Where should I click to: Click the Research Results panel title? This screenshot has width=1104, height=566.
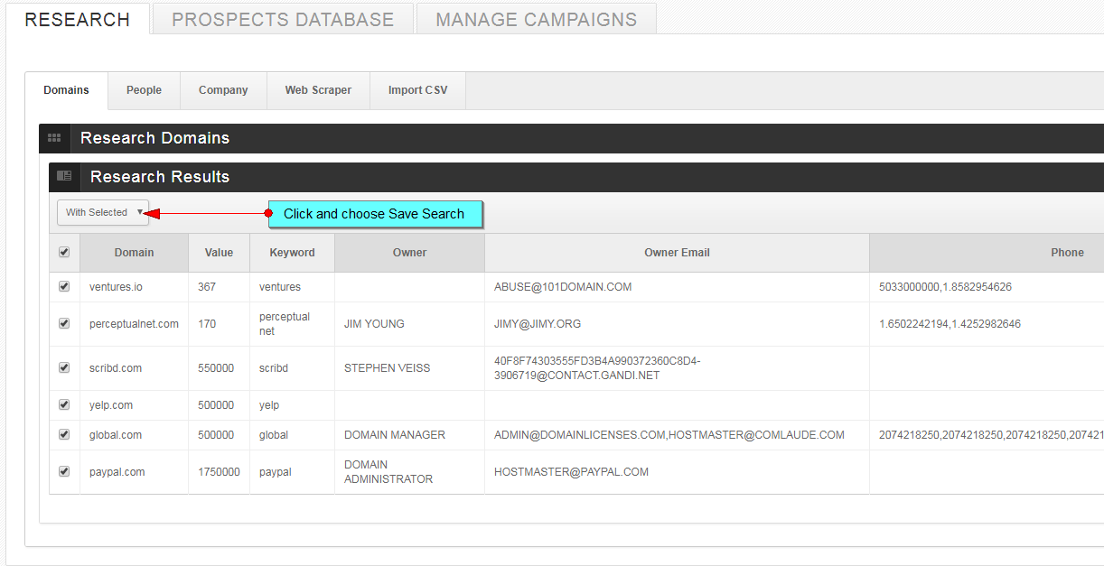coord(160,177)
